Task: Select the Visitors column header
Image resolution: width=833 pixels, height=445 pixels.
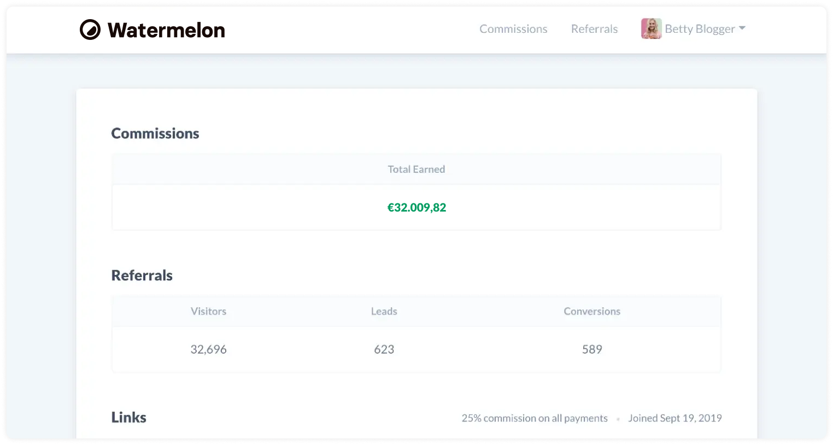Action: click(x=208, y=311)
